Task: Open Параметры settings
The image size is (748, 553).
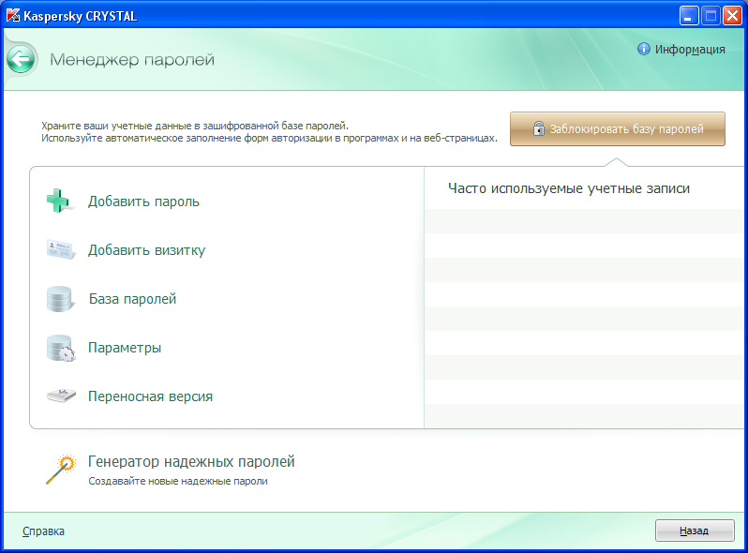Action: pyautogui.click(x=125, y=348)
